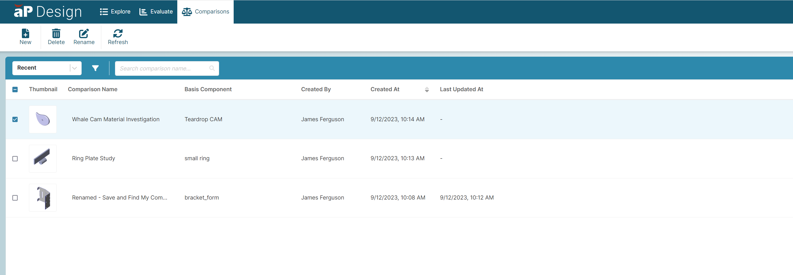Open the Teardrop CAM thumbnail
793x275 pixels.
click(43, 120)
